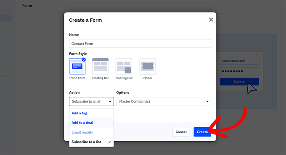Pick the Floating Box form style

click(x=124, y=66)
